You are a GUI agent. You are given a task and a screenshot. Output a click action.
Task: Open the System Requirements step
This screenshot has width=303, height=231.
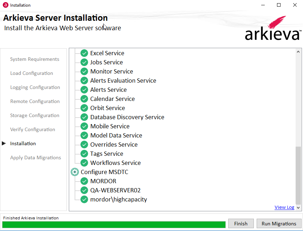click(35, 59)
